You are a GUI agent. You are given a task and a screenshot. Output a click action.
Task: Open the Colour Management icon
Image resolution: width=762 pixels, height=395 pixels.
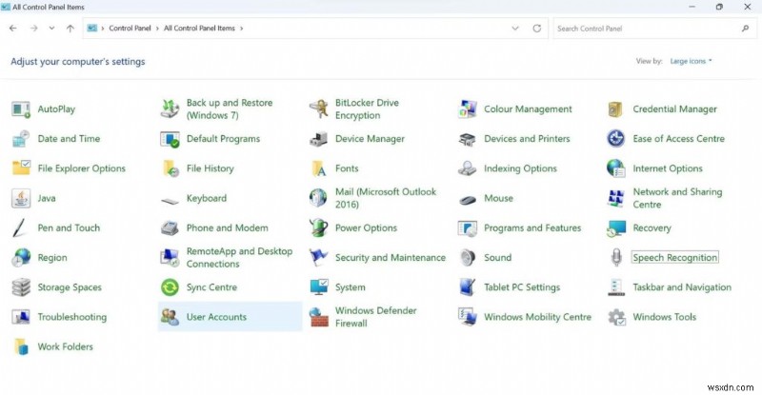pos(467,109)
